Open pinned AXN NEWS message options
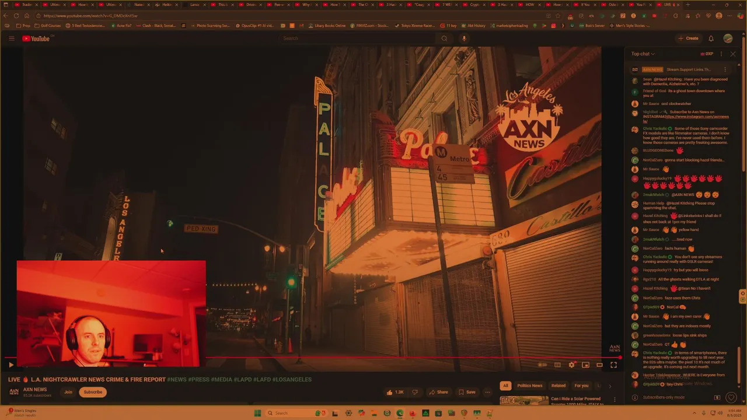Screen dimensions: 747x420 pyautogui.click(x=725, y=69)
